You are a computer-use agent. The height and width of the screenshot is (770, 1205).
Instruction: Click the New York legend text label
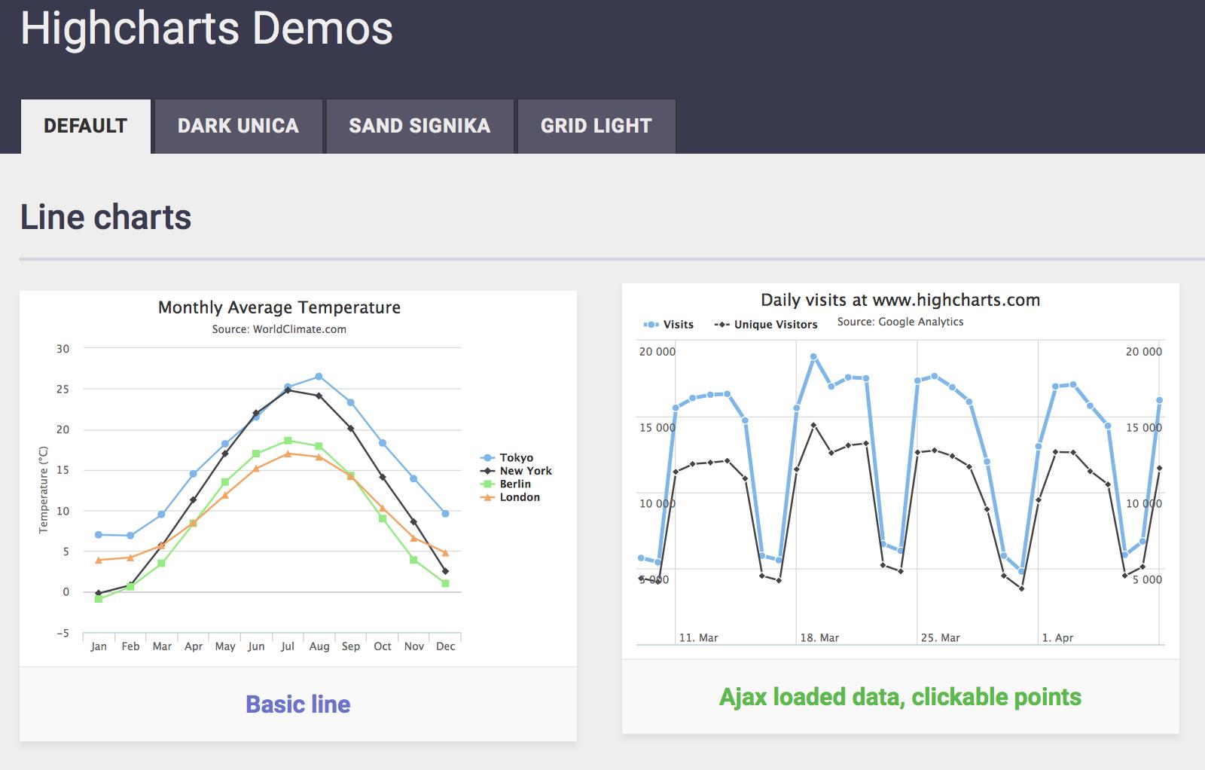click(525, 471)
